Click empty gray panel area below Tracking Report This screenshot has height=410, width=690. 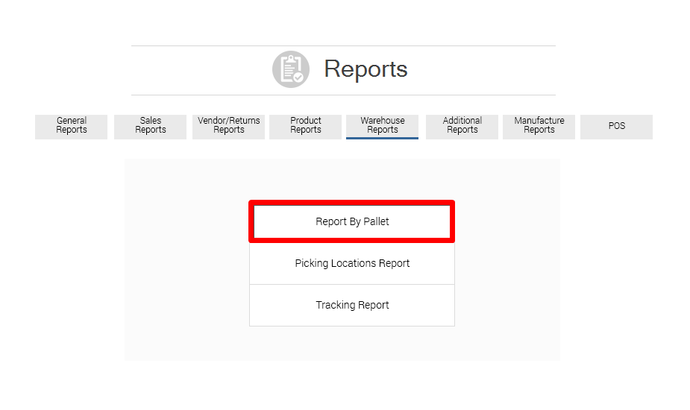coord(352,343)
